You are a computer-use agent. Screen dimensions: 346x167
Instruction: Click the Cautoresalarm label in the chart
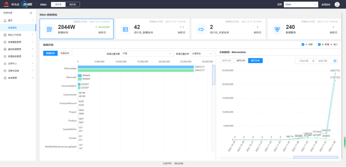(x=69, y=86)
